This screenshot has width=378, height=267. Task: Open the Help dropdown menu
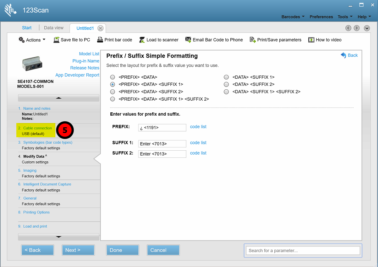point(364,17)
